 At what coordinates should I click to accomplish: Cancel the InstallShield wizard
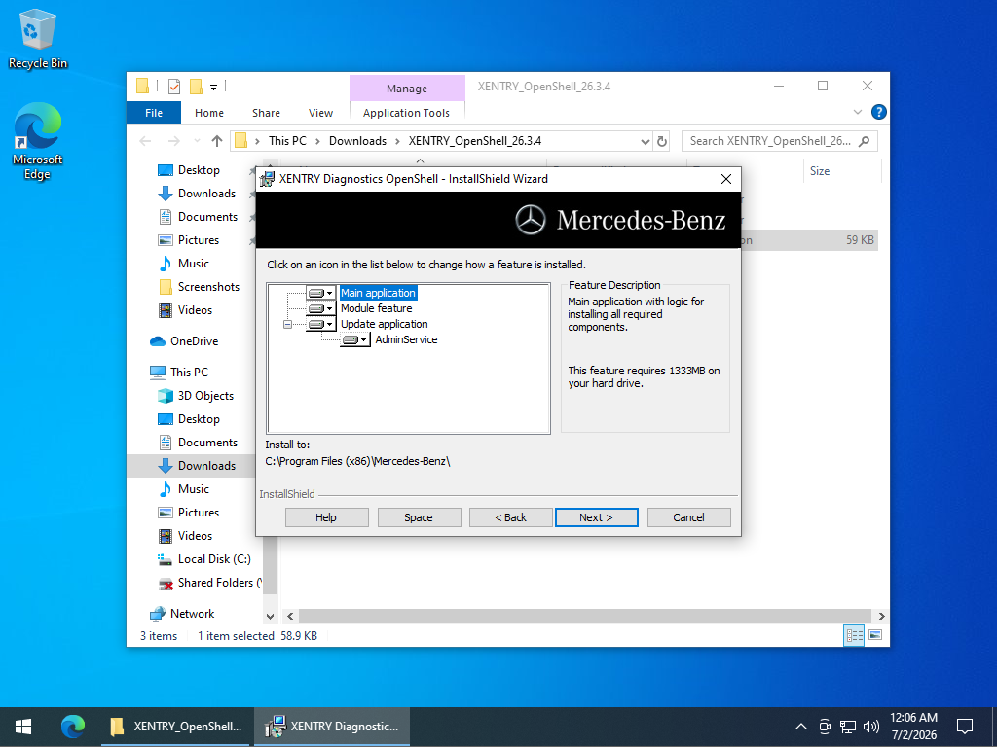click(x=688, y=517)
